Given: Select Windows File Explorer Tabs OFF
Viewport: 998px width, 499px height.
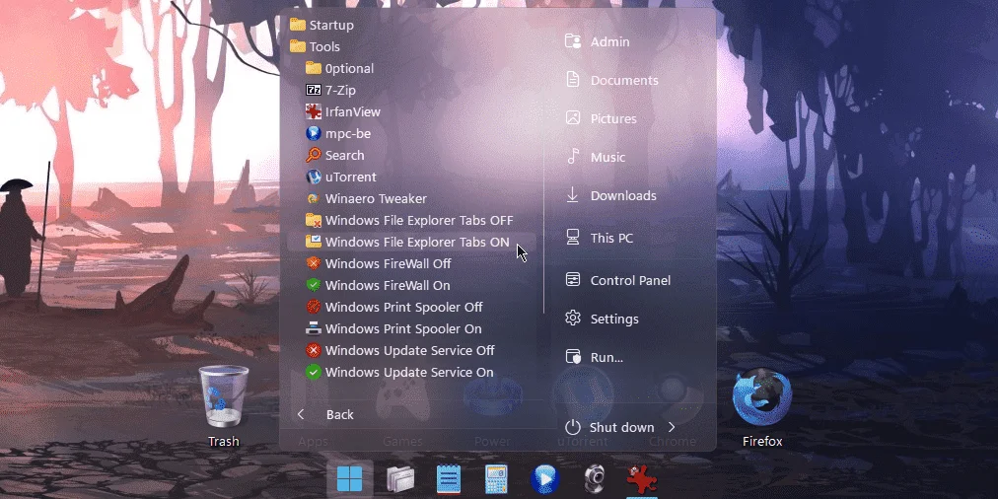Looking at the screenshot, I should point(408,220).
